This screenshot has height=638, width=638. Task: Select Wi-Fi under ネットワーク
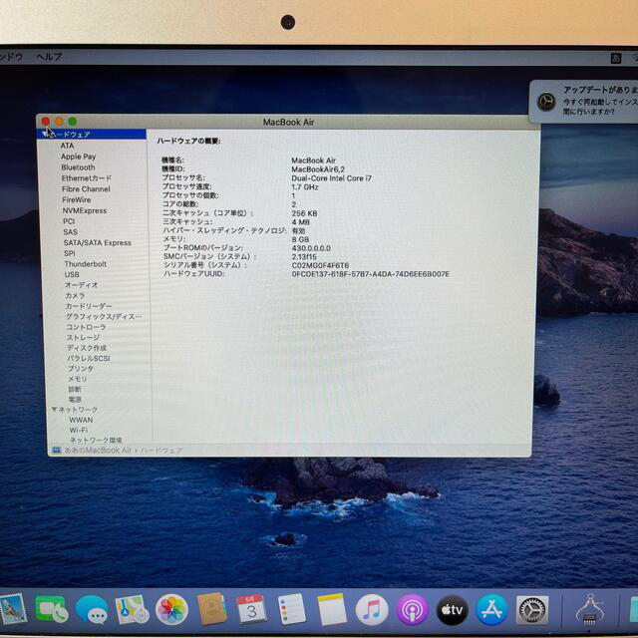point(79,430)
